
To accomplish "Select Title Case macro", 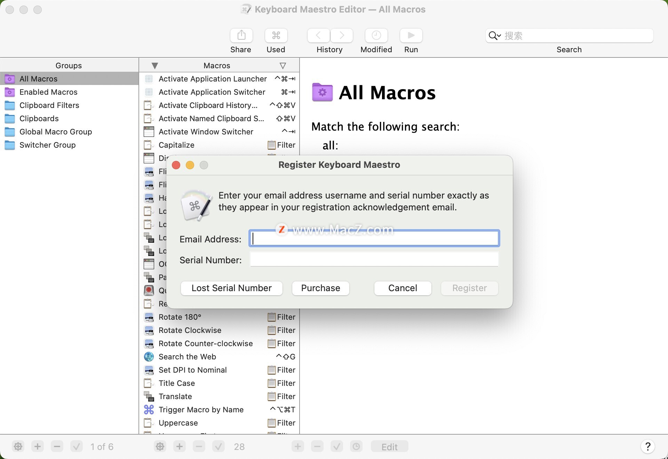I will (219, 383).
